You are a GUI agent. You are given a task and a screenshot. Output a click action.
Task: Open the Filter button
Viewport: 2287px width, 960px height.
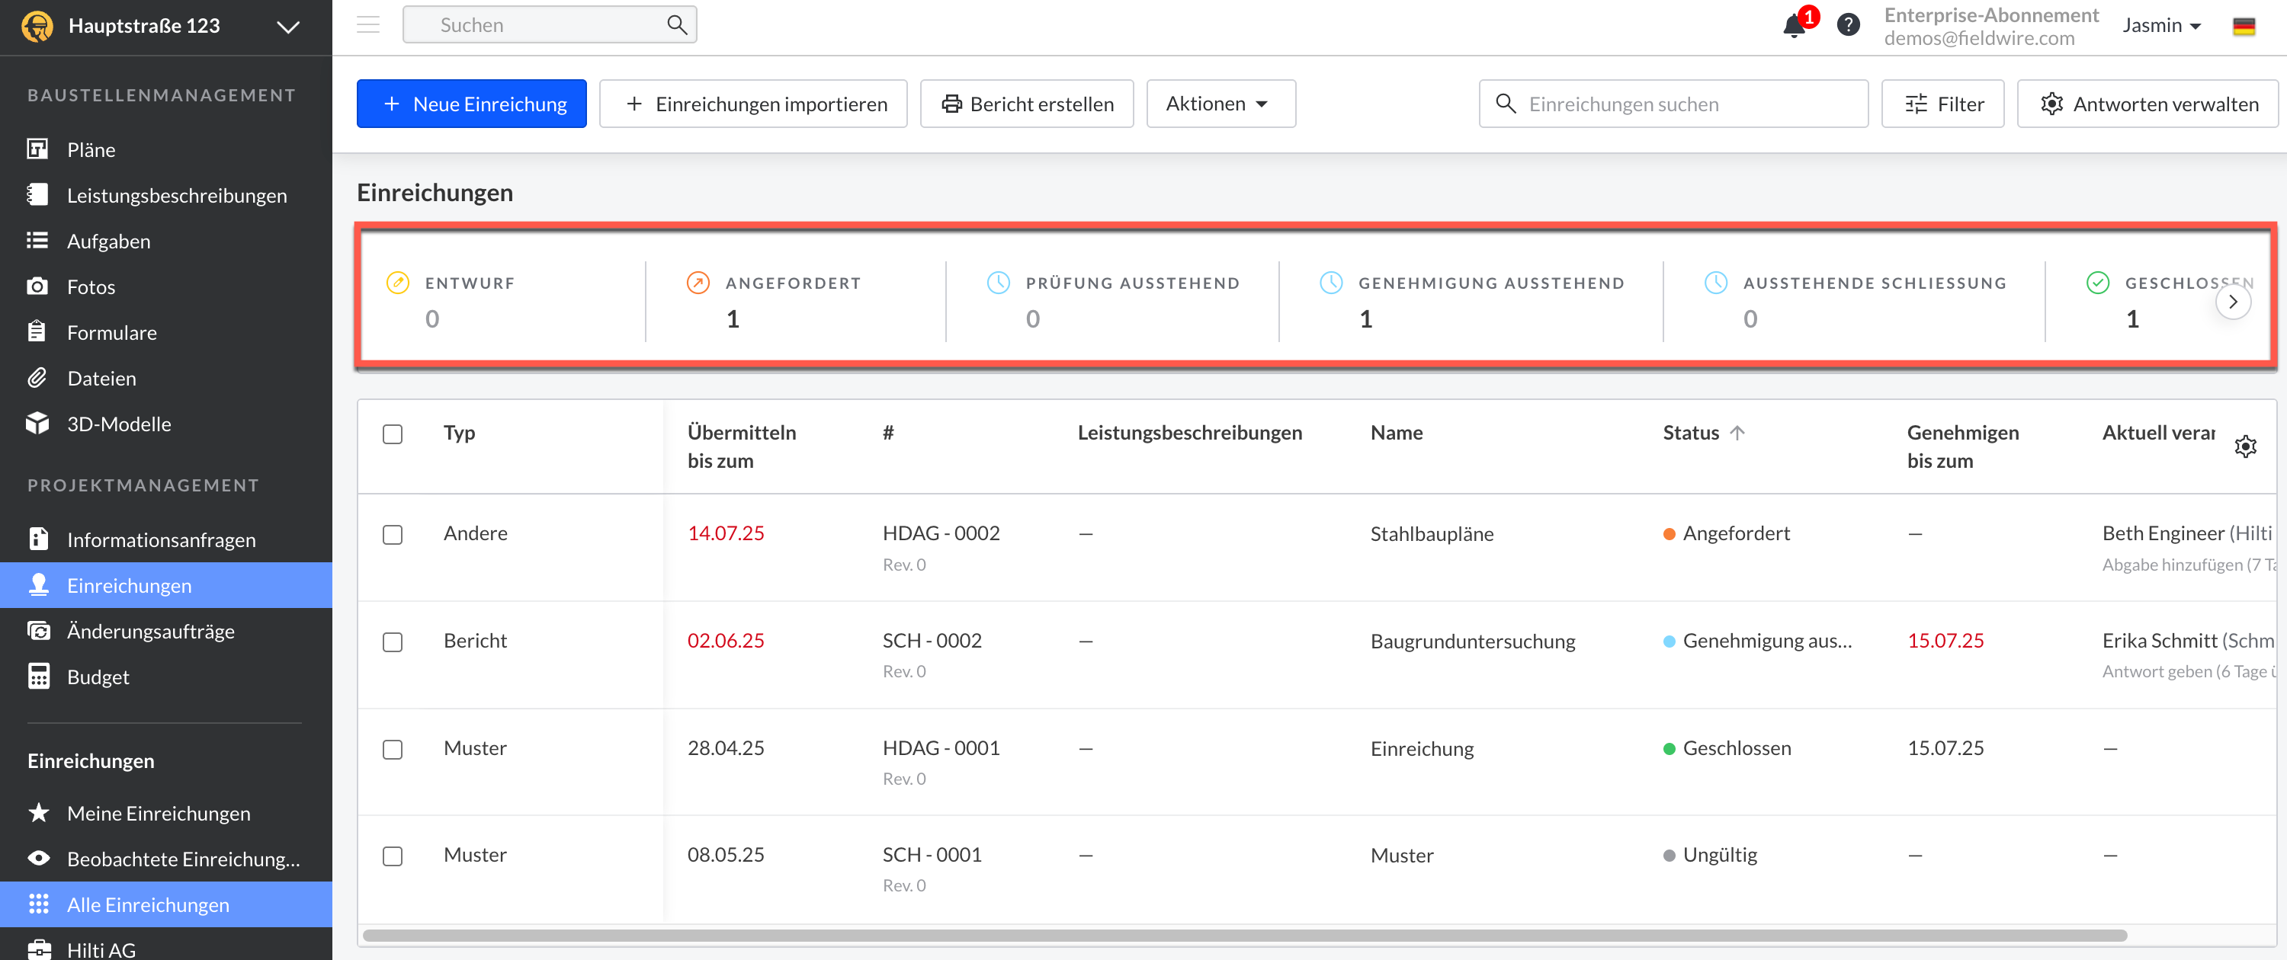click(1942, 104)
